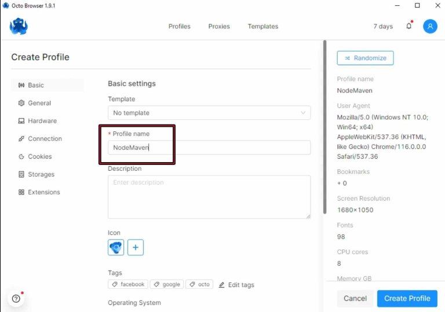Expand the Template dropdown

[209, 113]
